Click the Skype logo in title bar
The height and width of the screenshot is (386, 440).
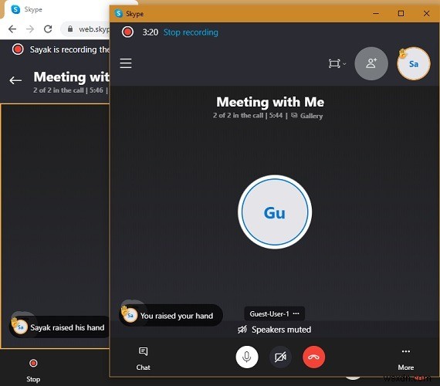click(119, 13)
